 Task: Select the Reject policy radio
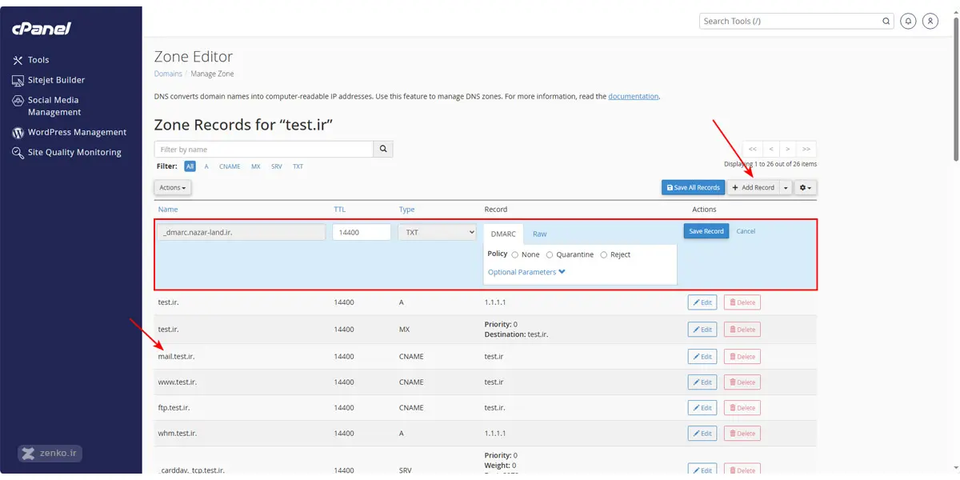click(x=604, y=255)
